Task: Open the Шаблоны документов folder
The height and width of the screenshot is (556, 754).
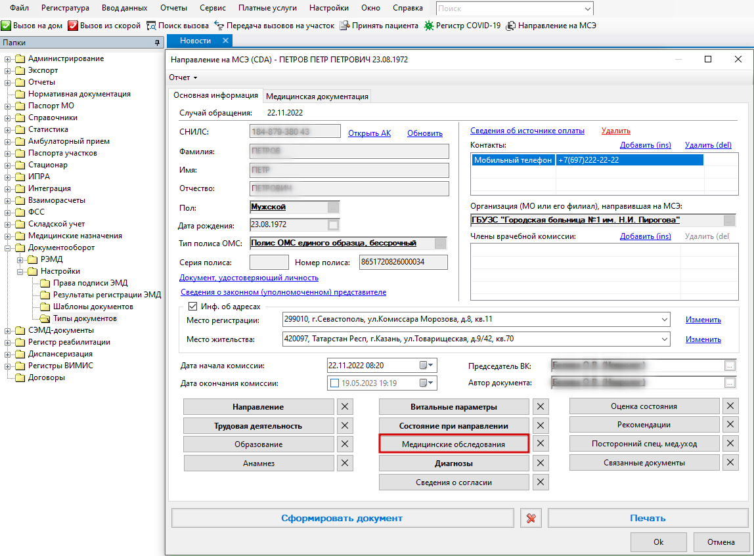Action: click(93, 307)
